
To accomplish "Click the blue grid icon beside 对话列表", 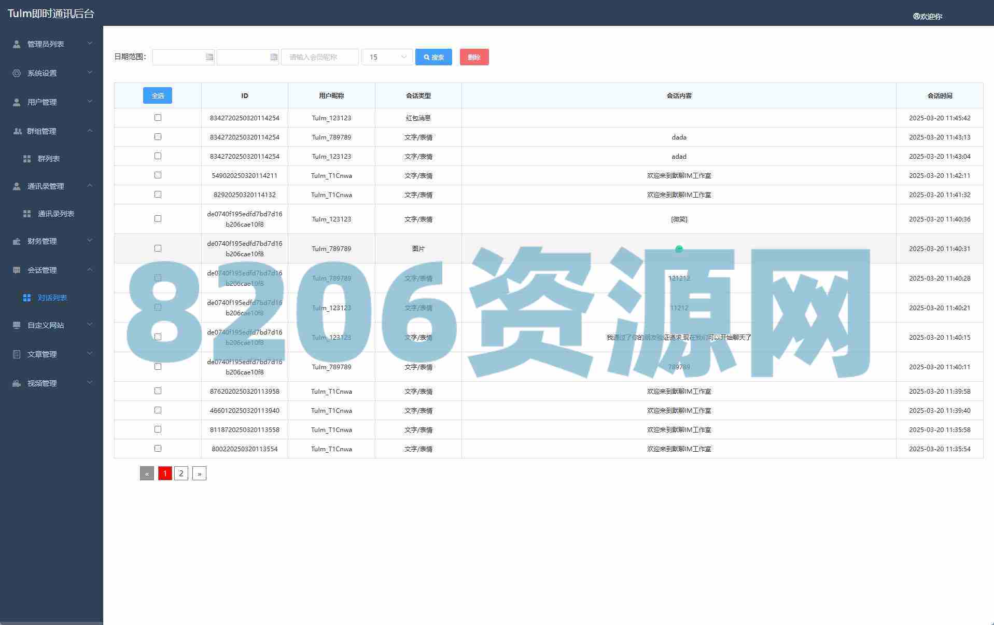I will (x=27, y=298).
